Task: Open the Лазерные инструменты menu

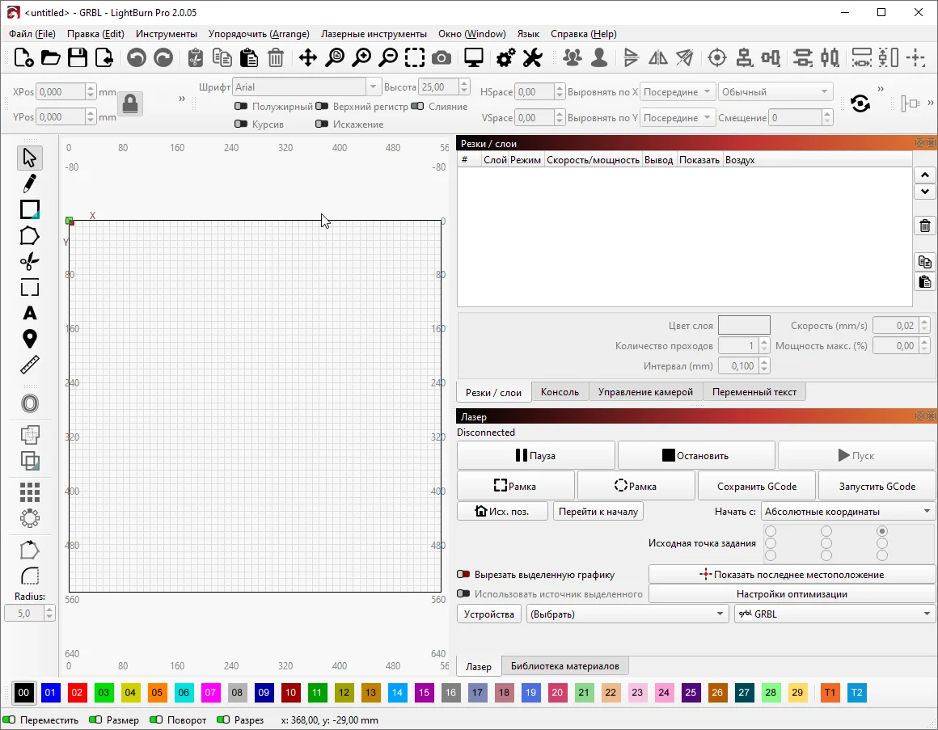Action: click(374, 34)
